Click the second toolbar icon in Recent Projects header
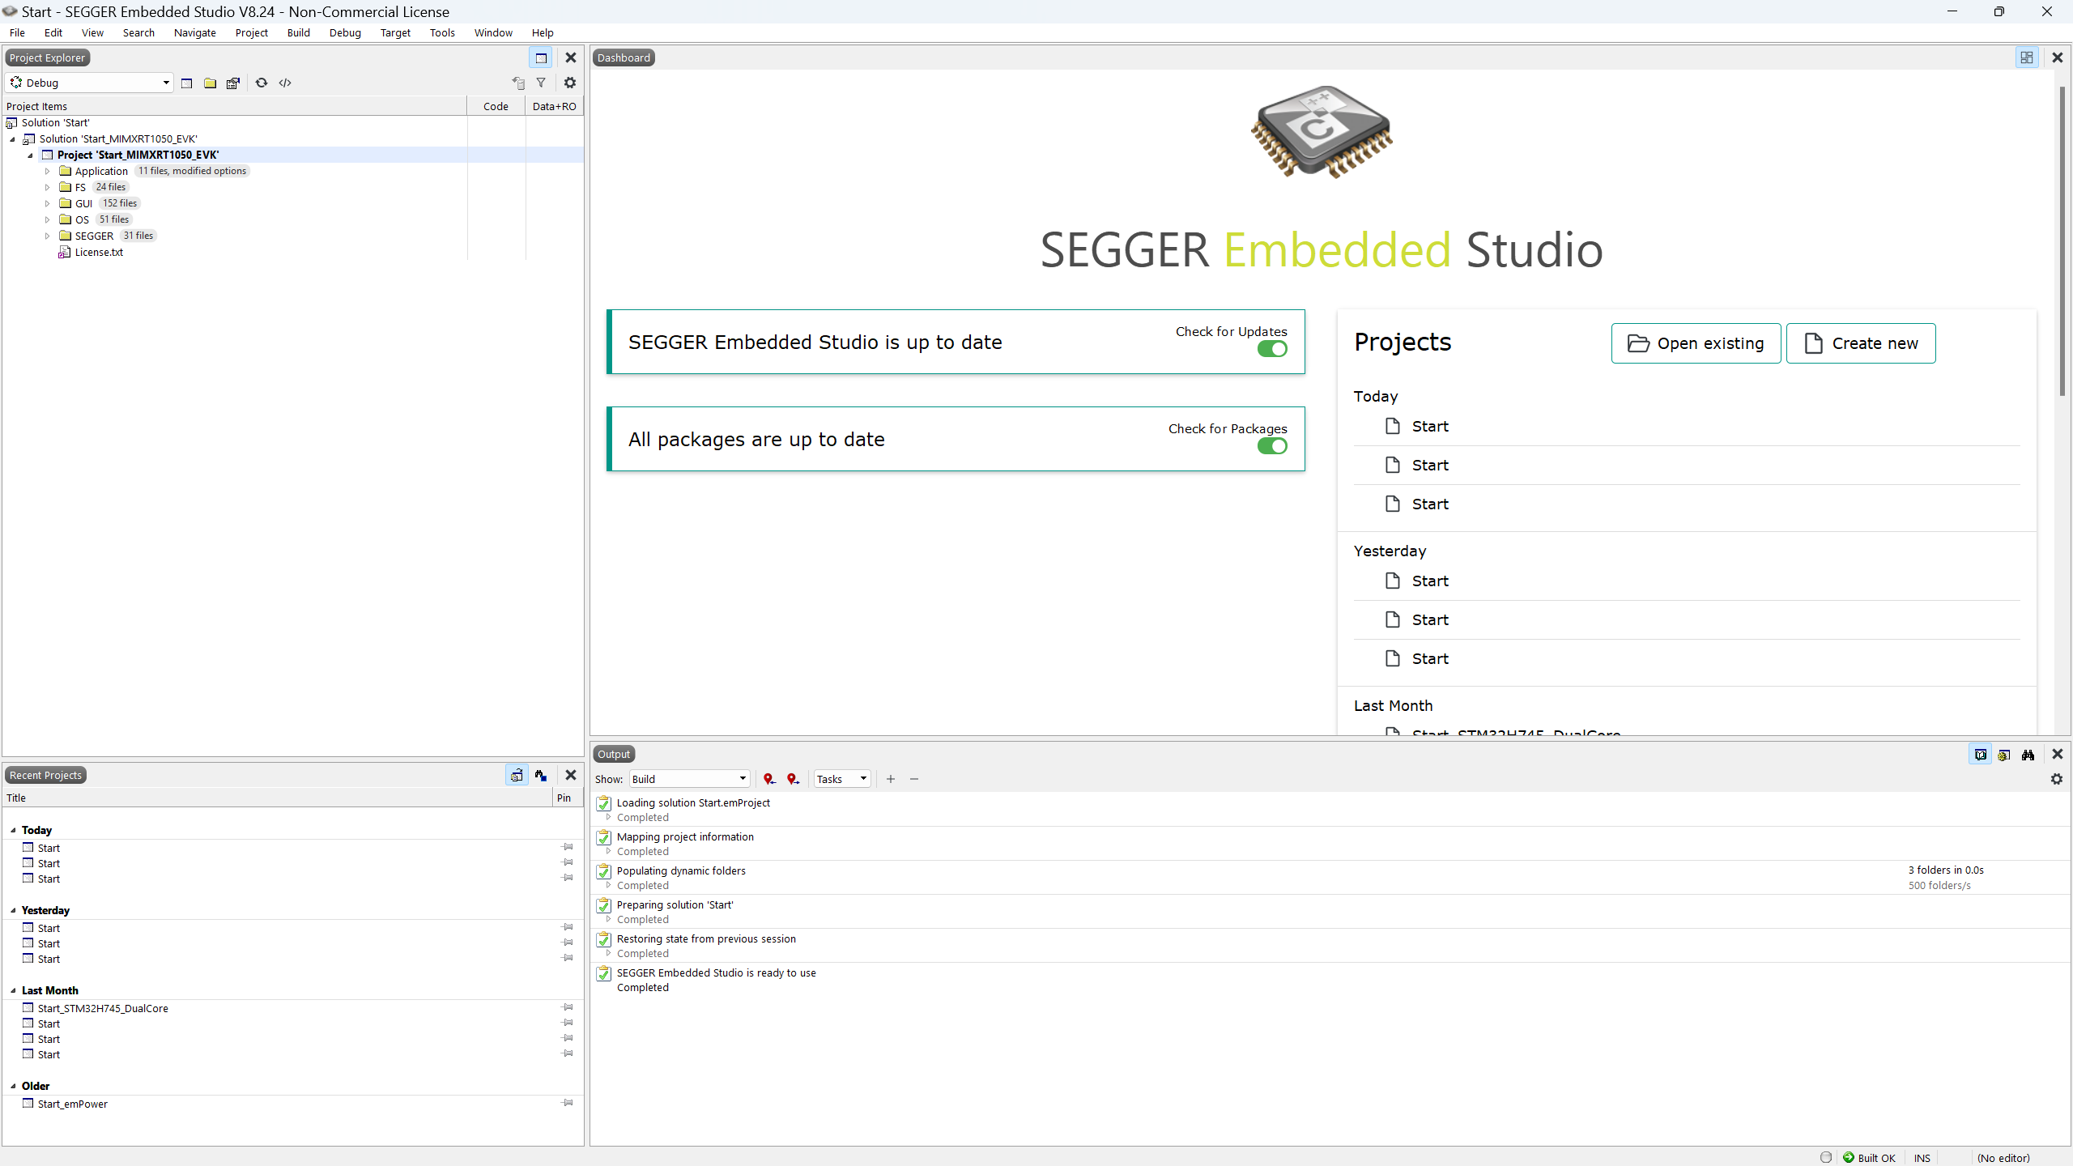2073x1166 pixels. coord(541,775)
